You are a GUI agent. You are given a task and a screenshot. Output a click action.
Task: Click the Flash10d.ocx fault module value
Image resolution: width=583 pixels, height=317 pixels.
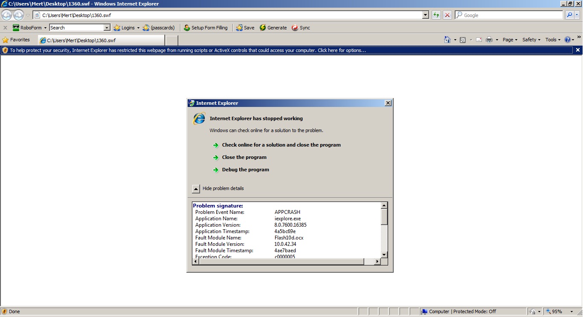pyautogui.click(x=289, y=238)
